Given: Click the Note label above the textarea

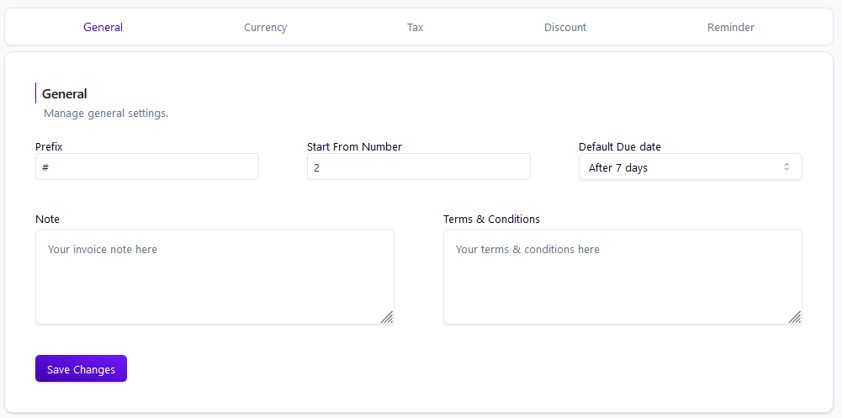Looking at the screenshot, I should [x=47, y=219].
